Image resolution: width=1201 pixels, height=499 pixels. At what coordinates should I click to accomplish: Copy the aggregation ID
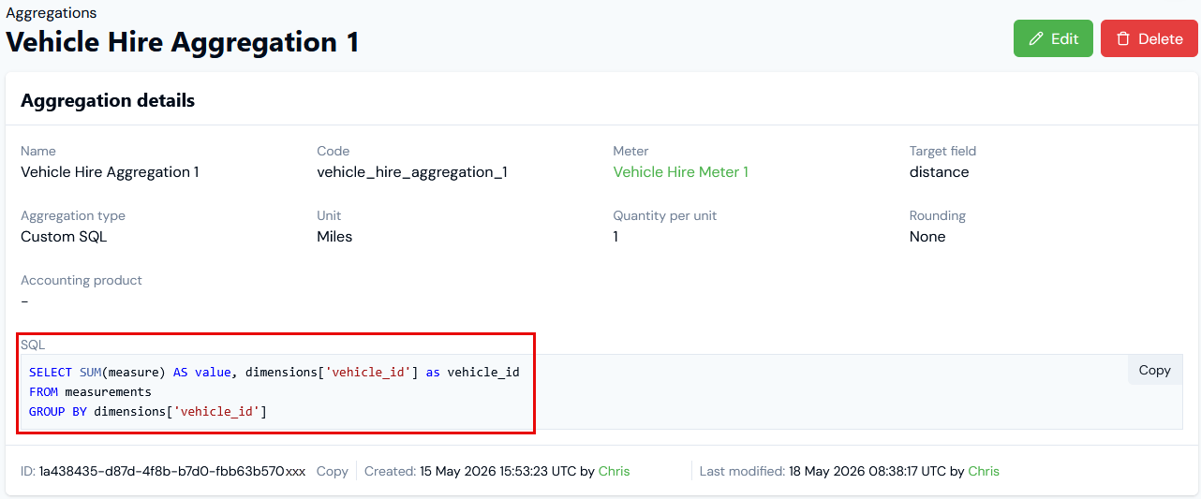[x=332, y=471]
